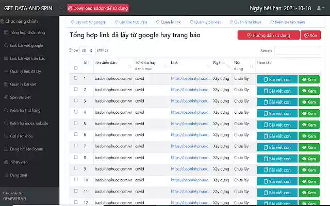Check the checkbox for row 1
Screen dimensions: 330x206
[x=76, y=78]
